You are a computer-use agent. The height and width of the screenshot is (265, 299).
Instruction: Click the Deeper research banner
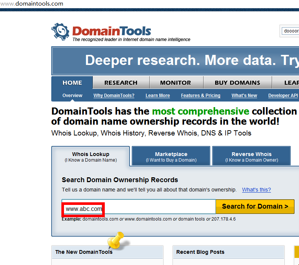click(175, 61)
